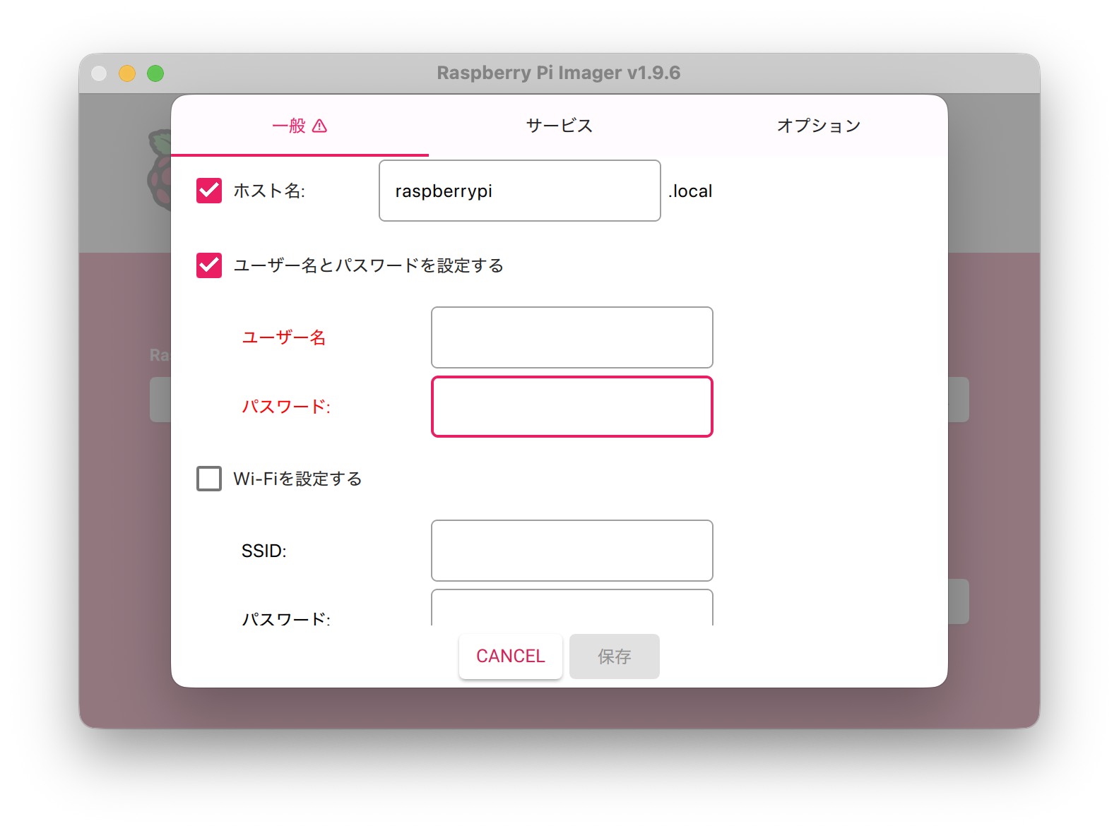1119x833 pixels.
Task: Click the .local suffix text
Action: [690, 191]
